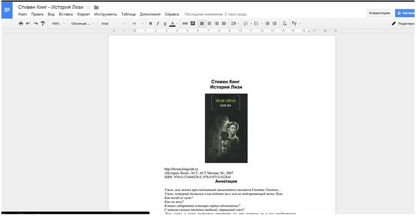Open the move-to-folder icon beside title
The width and height of the screenshot is (416, 216).
click(x=96, y=8)
